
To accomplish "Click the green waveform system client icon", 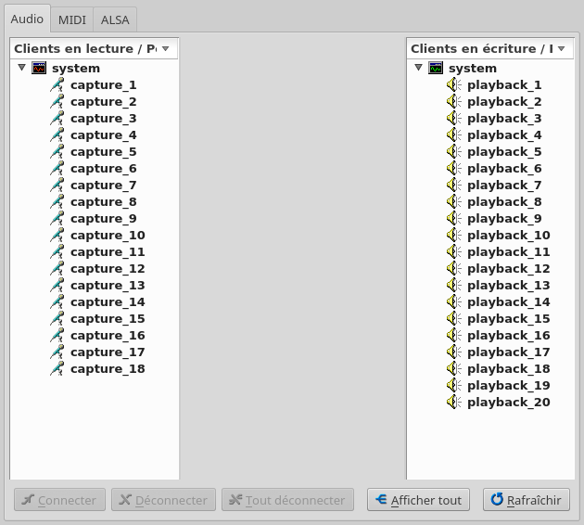I will click(436, 68).
